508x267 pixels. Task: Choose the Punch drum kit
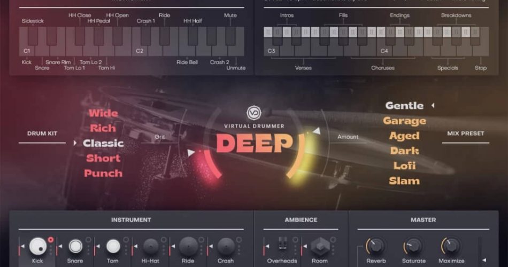103,173
